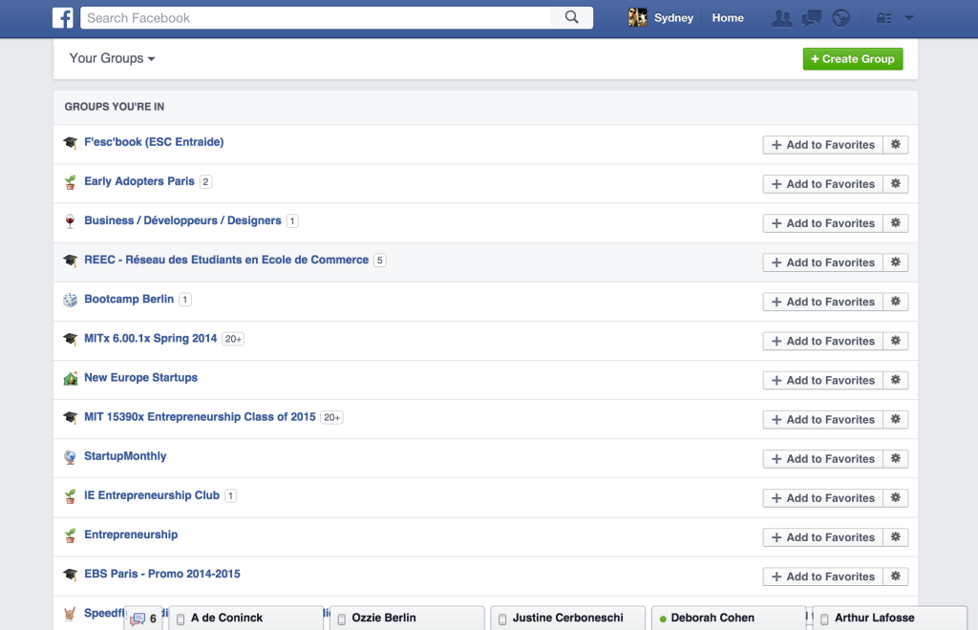Open Early Adopters Paris group link
This screenshot has height=630, width=978.
pos(139,181)
